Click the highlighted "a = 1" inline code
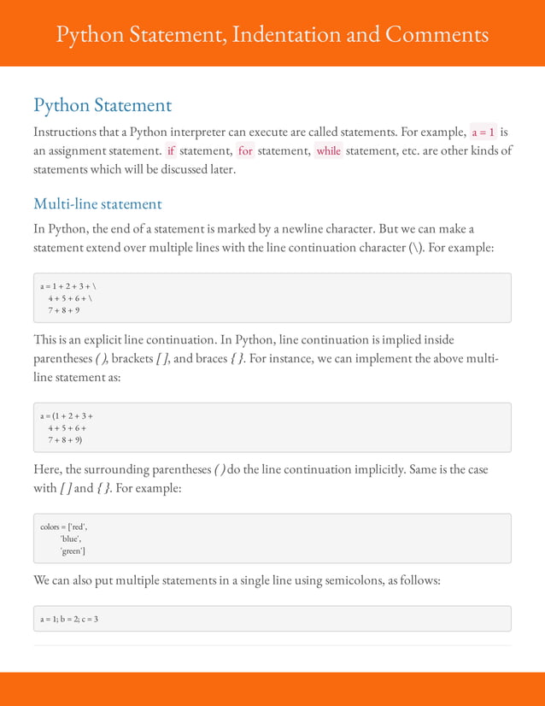Viewport: 545px width, 706px height. point(483,132)
